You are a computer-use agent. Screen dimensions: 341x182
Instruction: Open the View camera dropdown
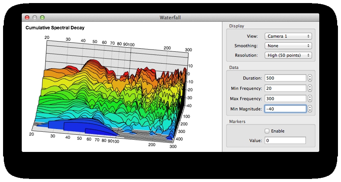click(288, 36)
